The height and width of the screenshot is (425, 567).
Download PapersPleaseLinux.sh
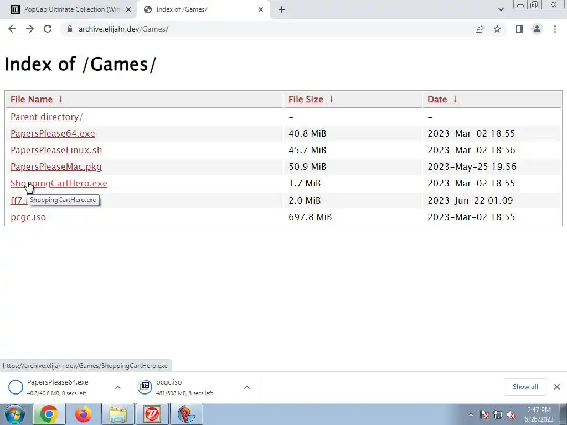(x=56, y=151)
